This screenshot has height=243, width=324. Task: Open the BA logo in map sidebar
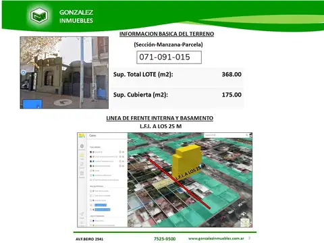[82, 135]
